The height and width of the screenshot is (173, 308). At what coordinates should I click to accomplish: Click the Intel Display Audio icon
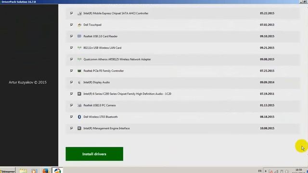click(79, 82)
